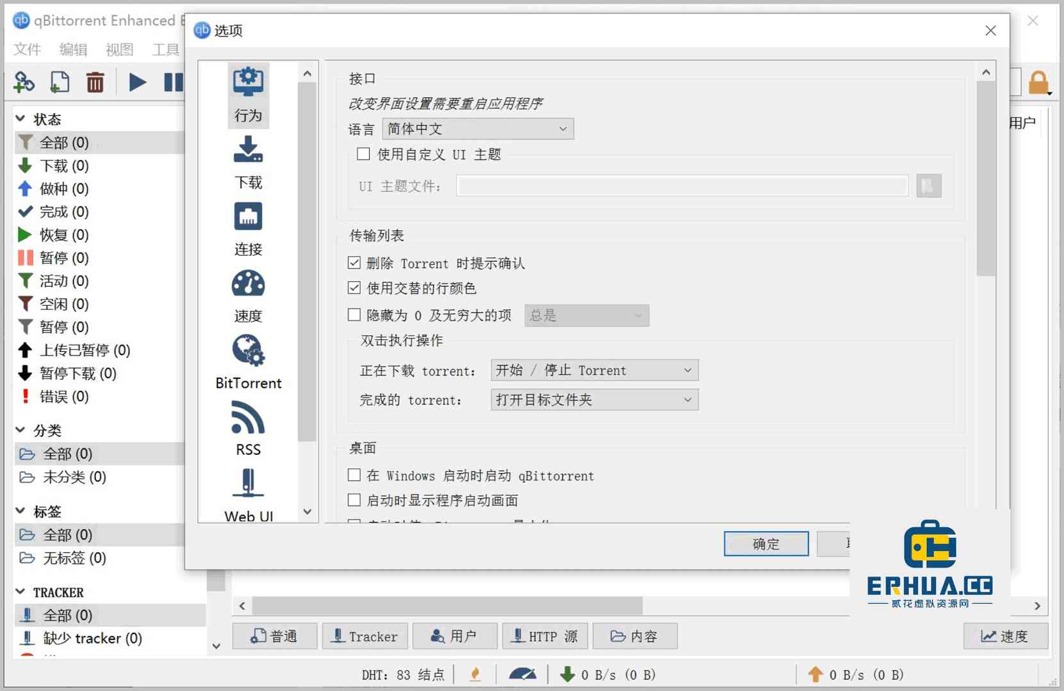Image resolution: width=1064 pixels, height=691 pixels.
Task: Click the UI theme file browse button
Action: point(929,186)
